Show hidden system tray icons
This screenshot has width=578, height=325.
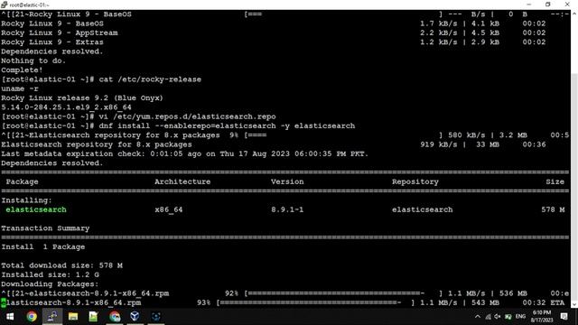pos(478,317)
